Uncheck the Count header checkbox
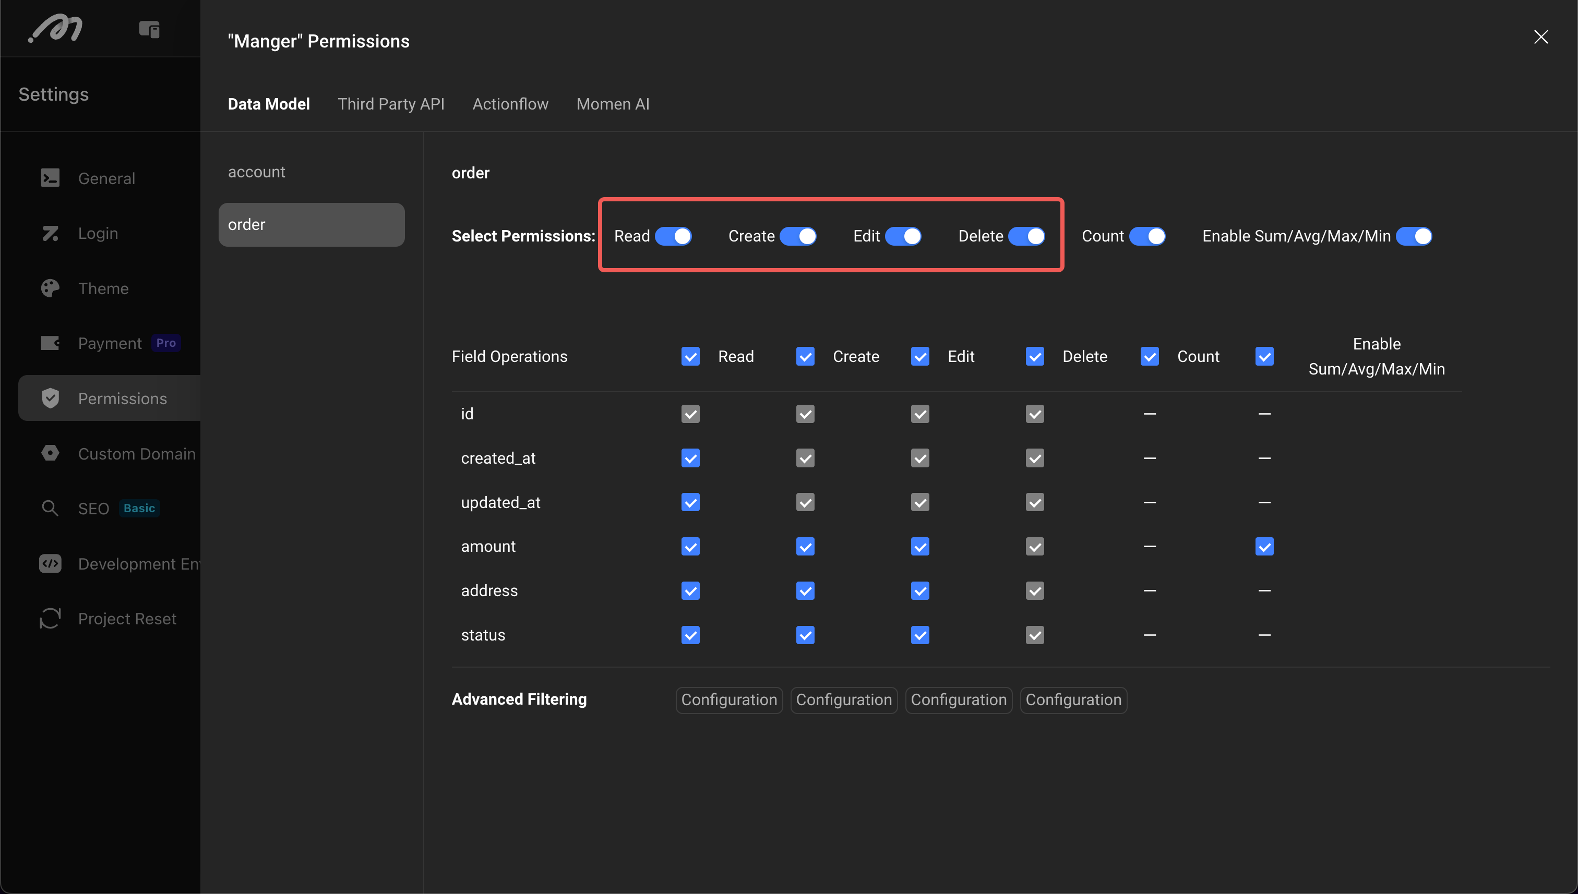 tap(1150, 356)
